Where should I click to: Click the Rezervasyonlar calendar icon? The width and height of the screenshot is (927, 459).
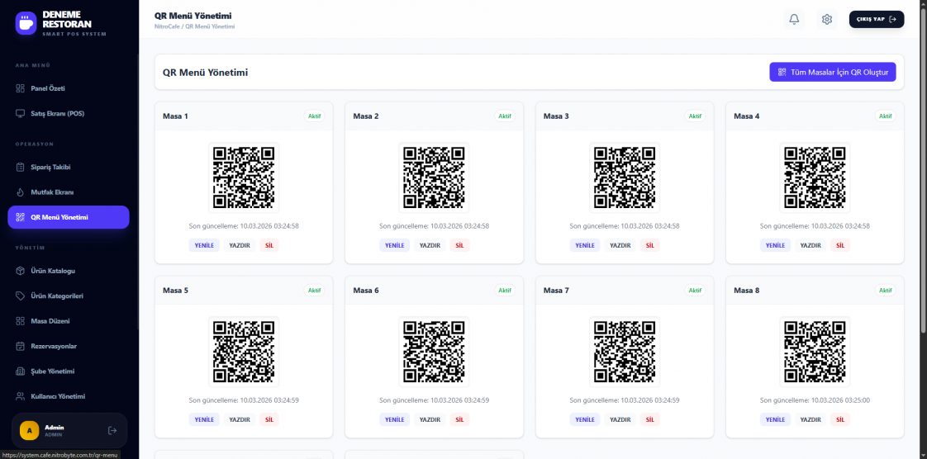(21, 346)
